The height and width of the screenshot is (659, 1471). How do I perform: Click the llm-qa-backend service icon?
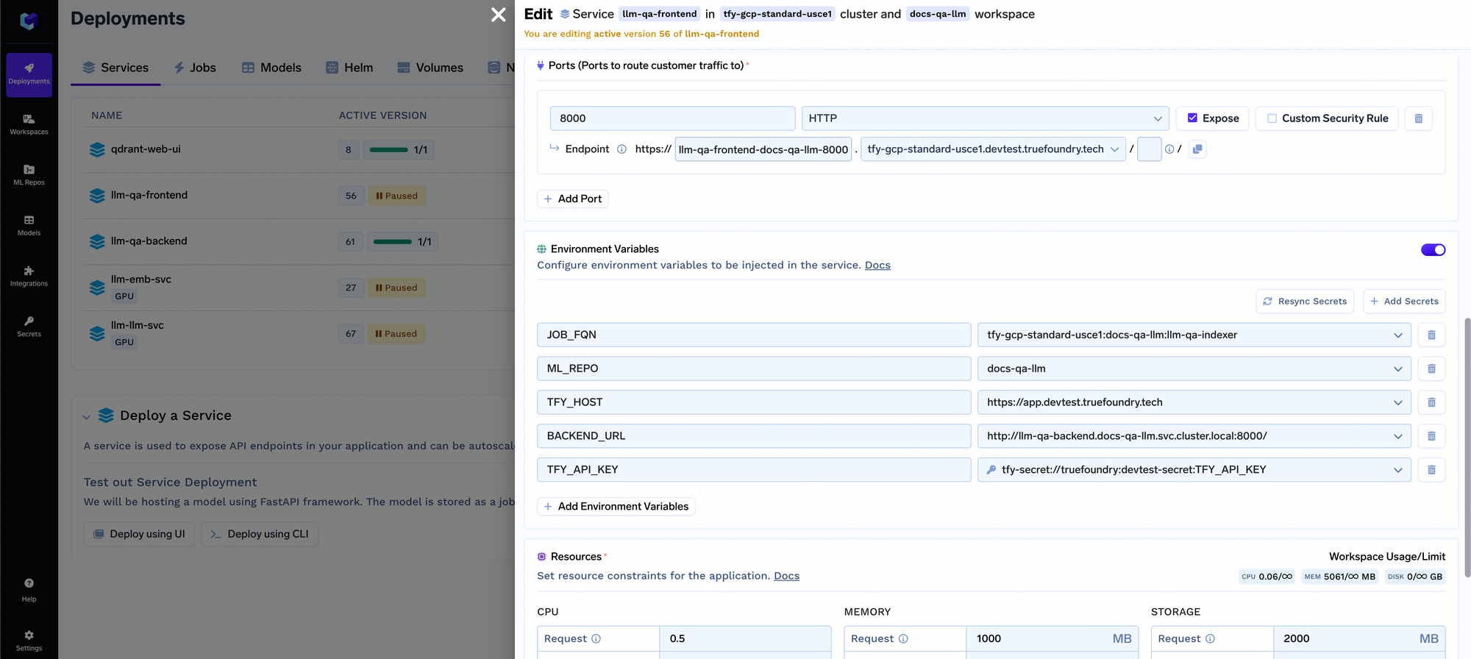(97, 241)
